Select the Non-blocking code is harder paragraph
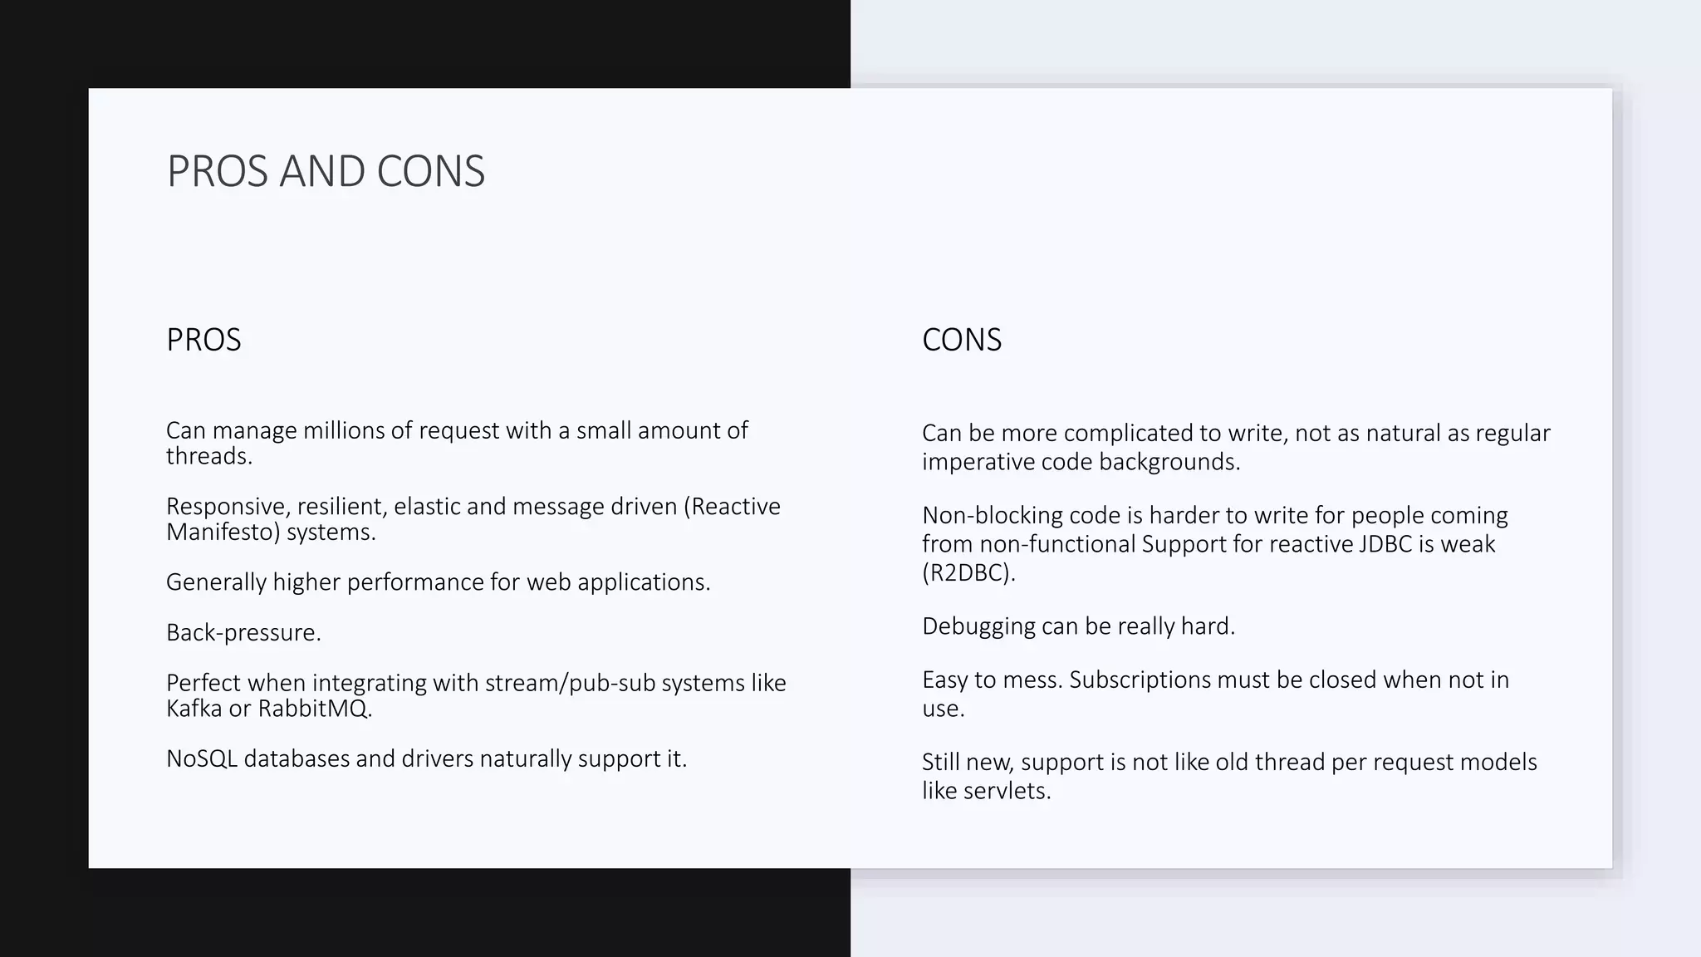 pyautogui.click(x=1215, y=543)
